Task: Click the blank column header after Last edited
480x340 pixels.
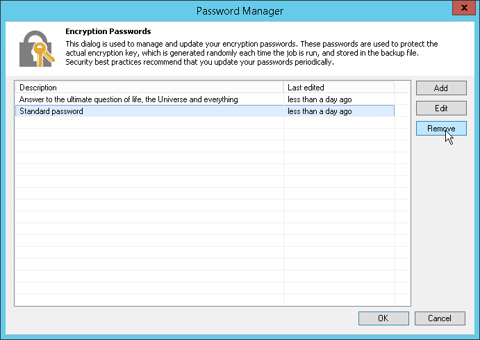Action: coord(400,88)
